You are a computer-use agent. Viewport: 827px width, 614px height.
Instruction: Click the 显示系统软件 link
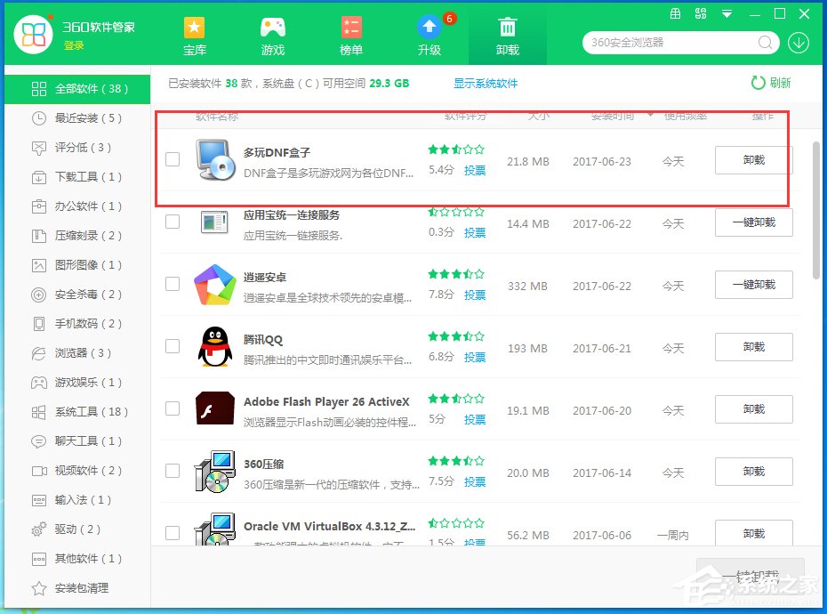(486, 84)
